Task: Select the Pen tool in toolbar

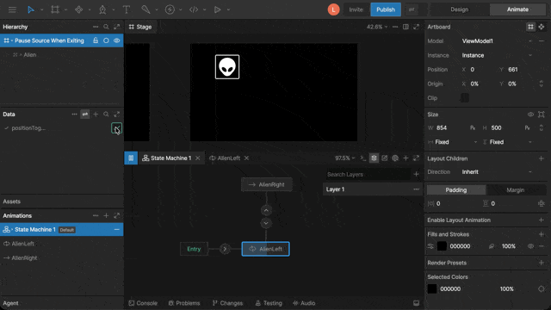Action: [x=102, y=9]
